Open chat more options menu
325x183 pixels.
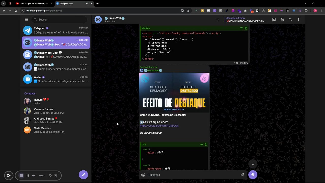pos(299,20)
